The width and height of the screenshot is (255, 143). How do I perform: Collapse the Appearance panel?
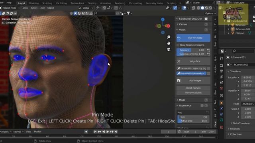[185, 106]
